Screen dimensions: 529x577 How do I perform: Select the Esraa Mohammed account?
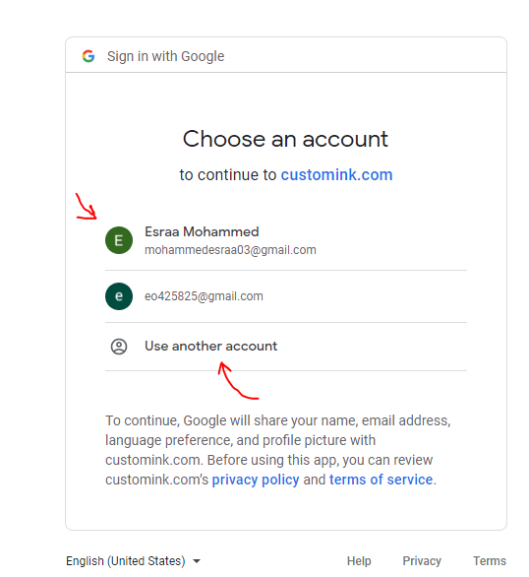(286, 240)
